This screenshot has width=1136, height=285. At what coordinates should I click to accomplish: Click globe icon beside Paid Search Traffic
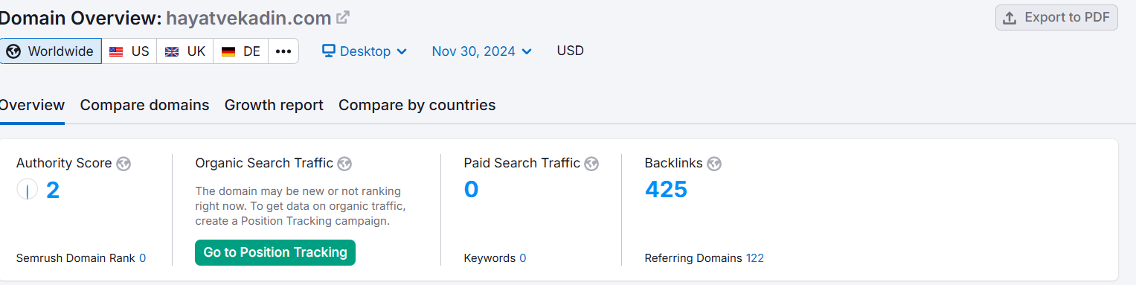[591, 164]
